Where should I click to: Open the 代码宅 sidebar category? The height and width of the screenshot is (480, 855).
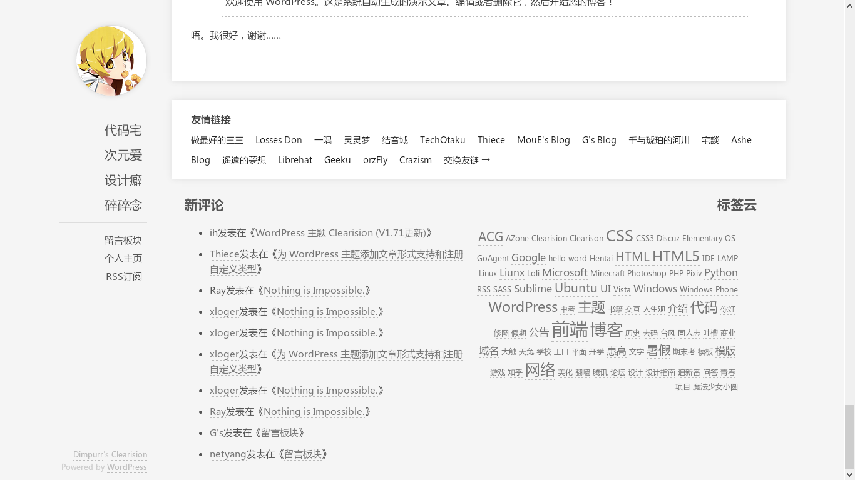pyautogui.click(x=123, y=130)
